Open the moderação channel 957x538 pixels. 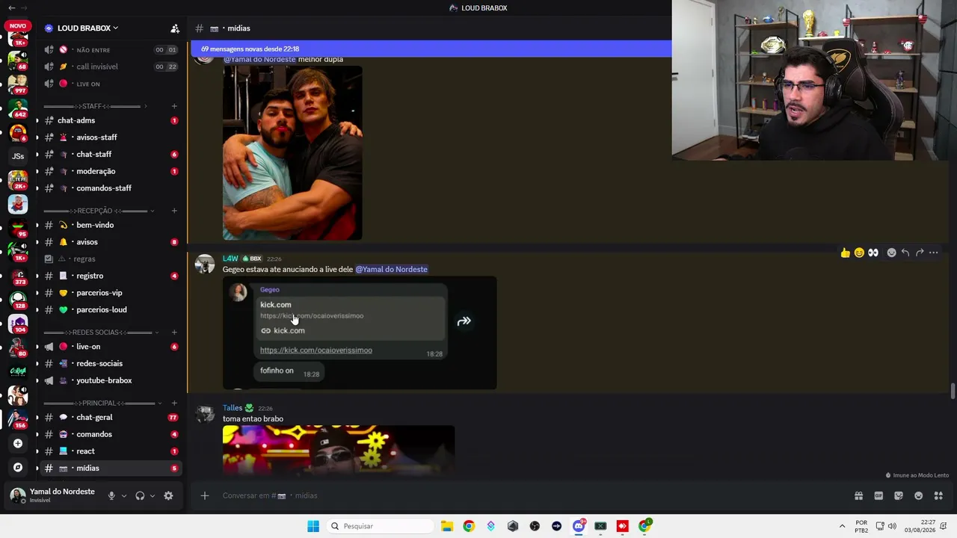[108, 171]
